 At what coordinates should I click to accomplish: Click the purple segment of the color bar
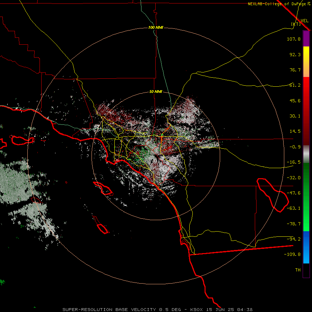pos(306,38)
